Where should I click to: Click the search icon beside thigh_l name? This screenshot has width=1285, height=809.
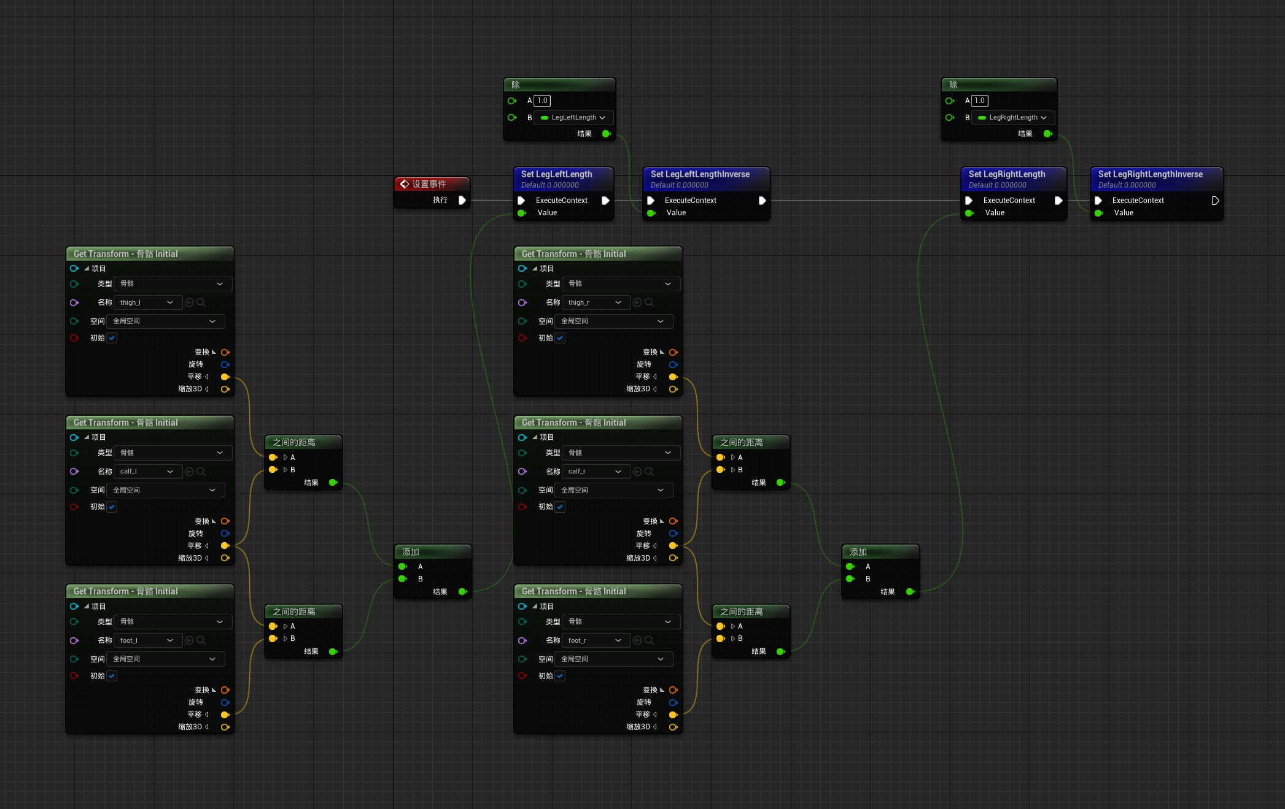(201, 302)
